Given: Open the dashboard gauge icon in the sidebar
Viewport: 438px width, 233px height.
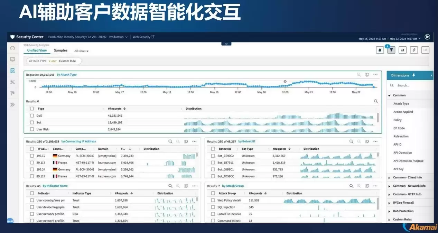Looking at the screenshot, I should coord(12,48).
